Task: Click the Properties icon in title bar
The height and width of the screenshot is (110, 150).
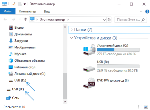Action: pos(13,4)
